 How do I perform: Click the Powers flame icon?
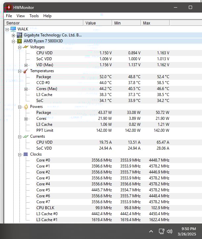pyautogui.click(x=26, y=107)
